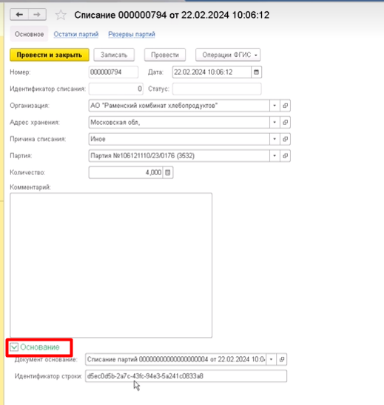This screenshot has width=384, height=405.
Task: Click the back navigation arrow
Action: click(19, 15)
